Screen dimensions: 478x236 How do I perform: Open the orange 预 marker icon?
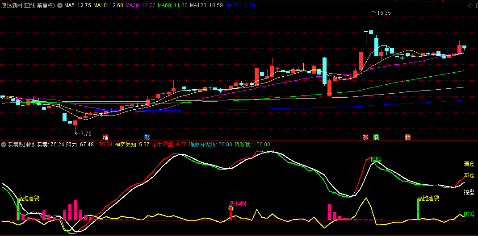407,137
